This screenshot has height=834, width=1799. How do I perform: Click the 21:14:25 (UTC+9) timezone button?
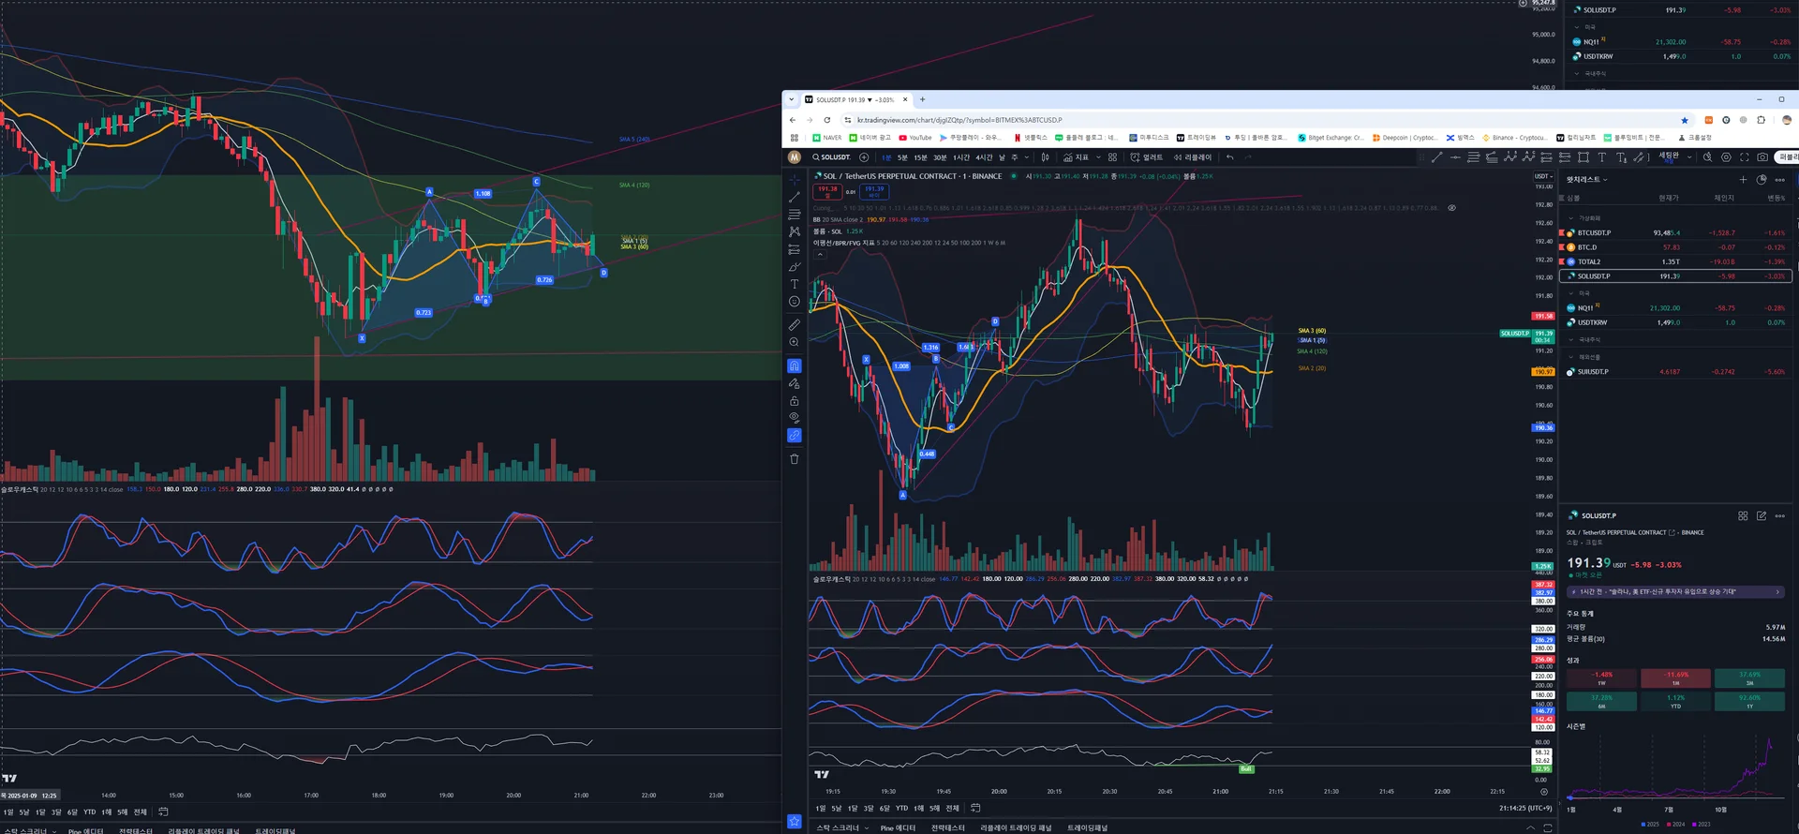click(x=1525, y=808)
